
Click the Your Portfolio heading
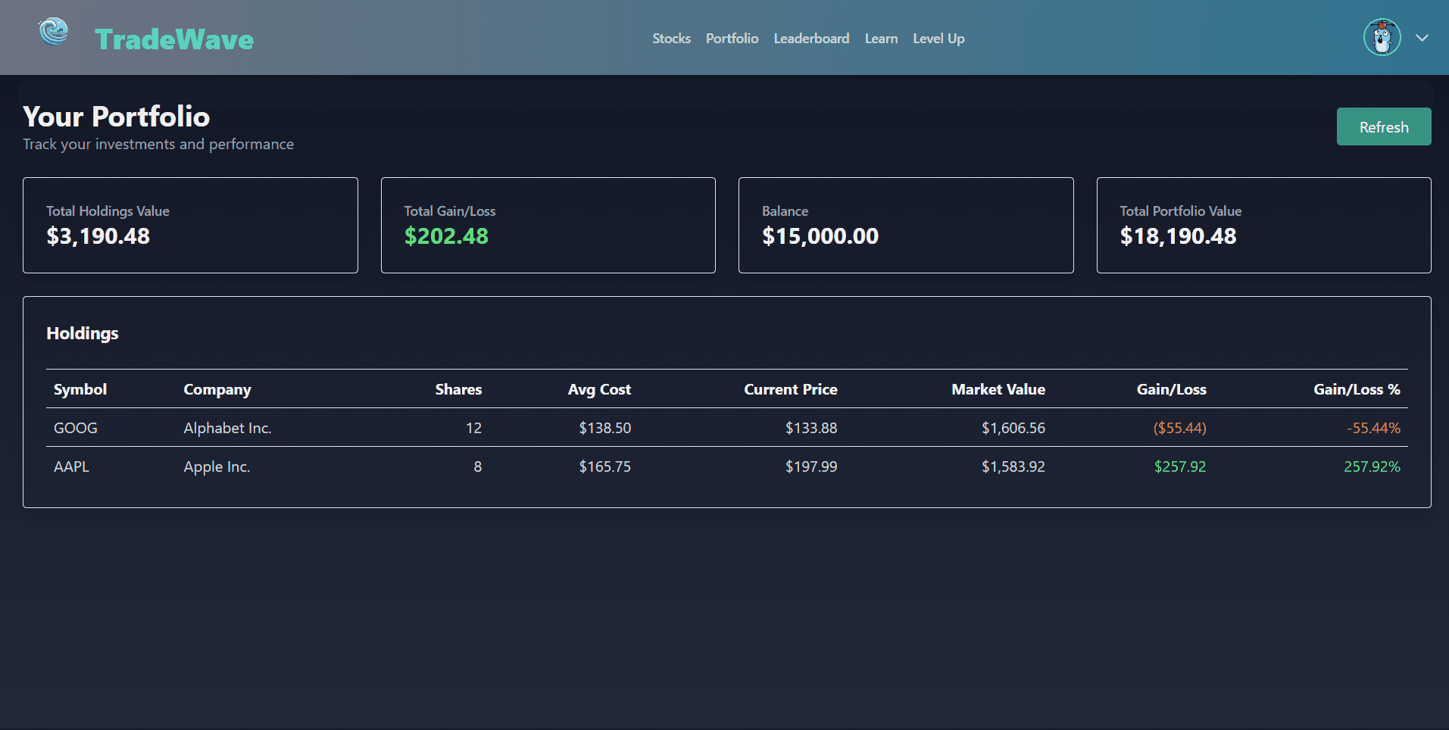(x=116, y=117)
